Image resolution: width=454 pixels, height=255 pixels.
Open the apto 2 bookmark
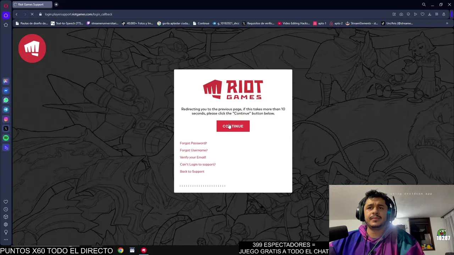[x=336, y=23]
